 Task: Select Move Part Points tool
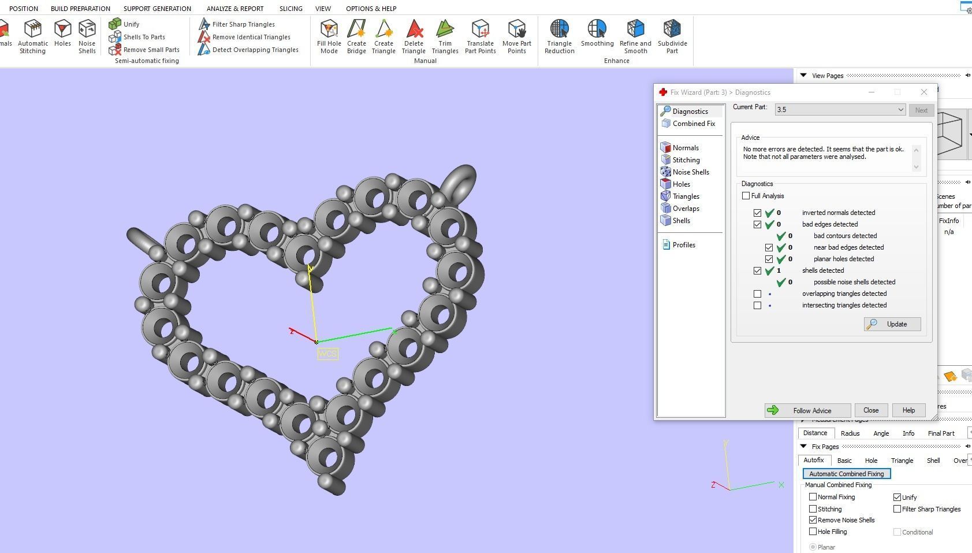click(517, 36)
